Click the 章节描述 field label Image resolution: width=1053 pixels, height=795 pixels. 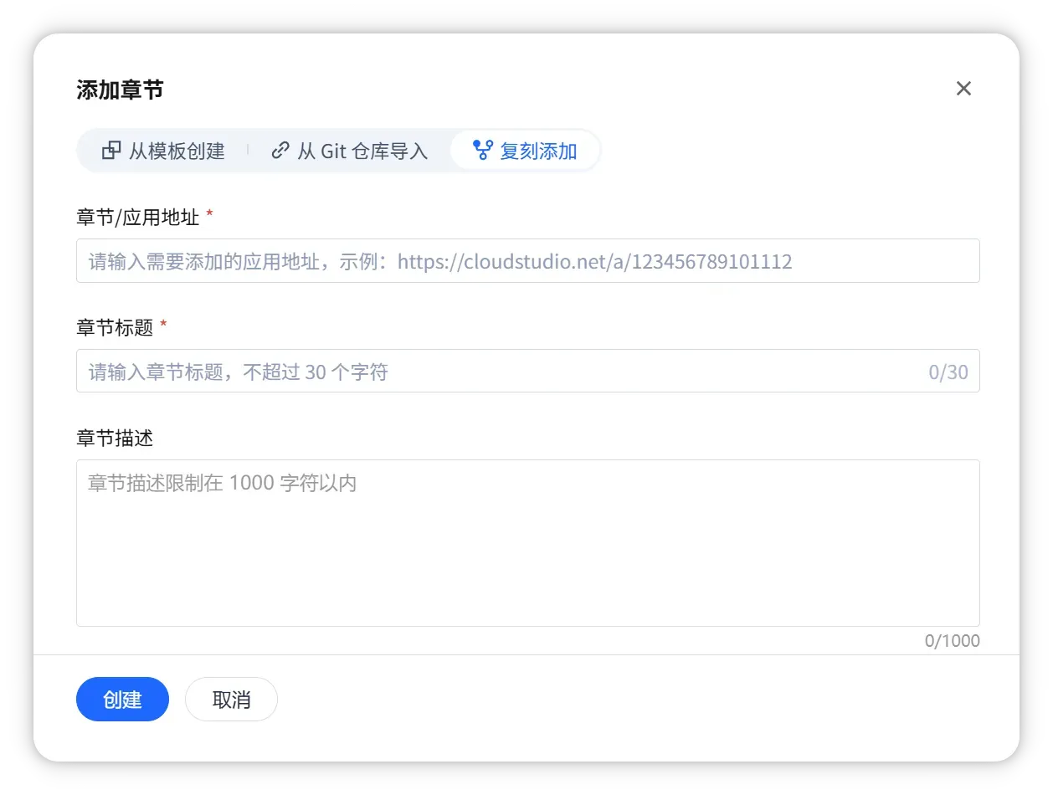coord(115,438)
